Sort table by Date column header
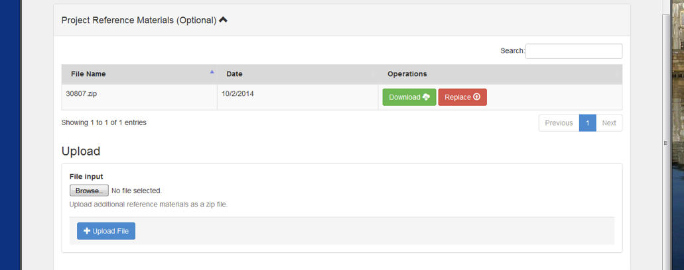The width and height of the screenshot is (684, 270). [x=234, y=74]
